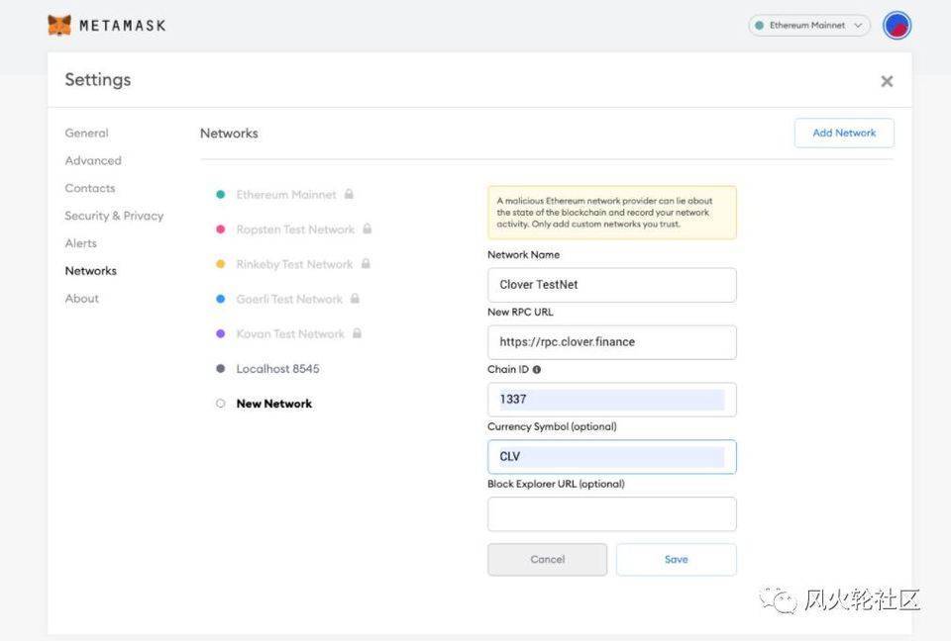Click the Chain ID info icon
Viewport: 951px width, 641px height.
[x=537, y=370]
